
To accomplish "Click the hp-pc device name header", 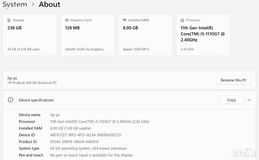I will coord(13,78).
